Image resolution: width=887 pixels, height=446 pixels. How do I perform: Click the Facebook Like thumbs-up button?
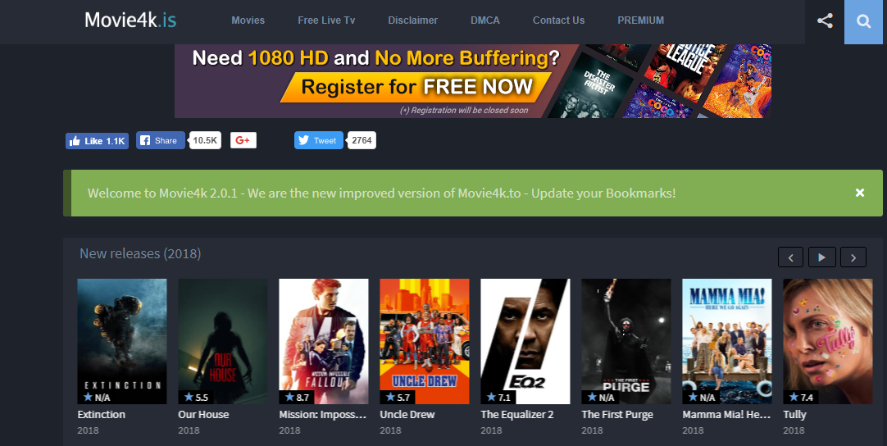pyautogui.click(x=98, y=141)
